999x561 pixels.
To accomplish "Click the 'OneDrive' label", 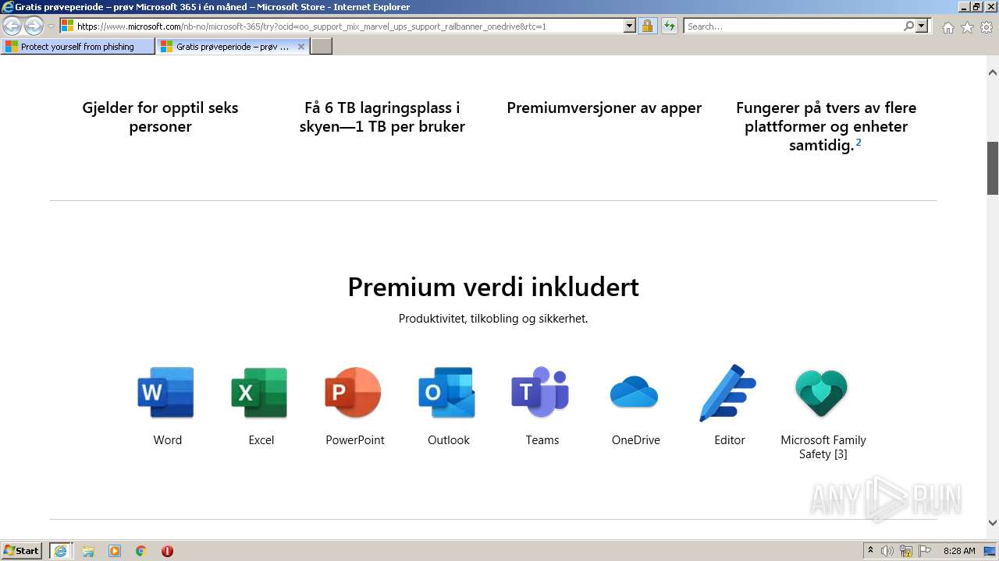I will 636,440.
